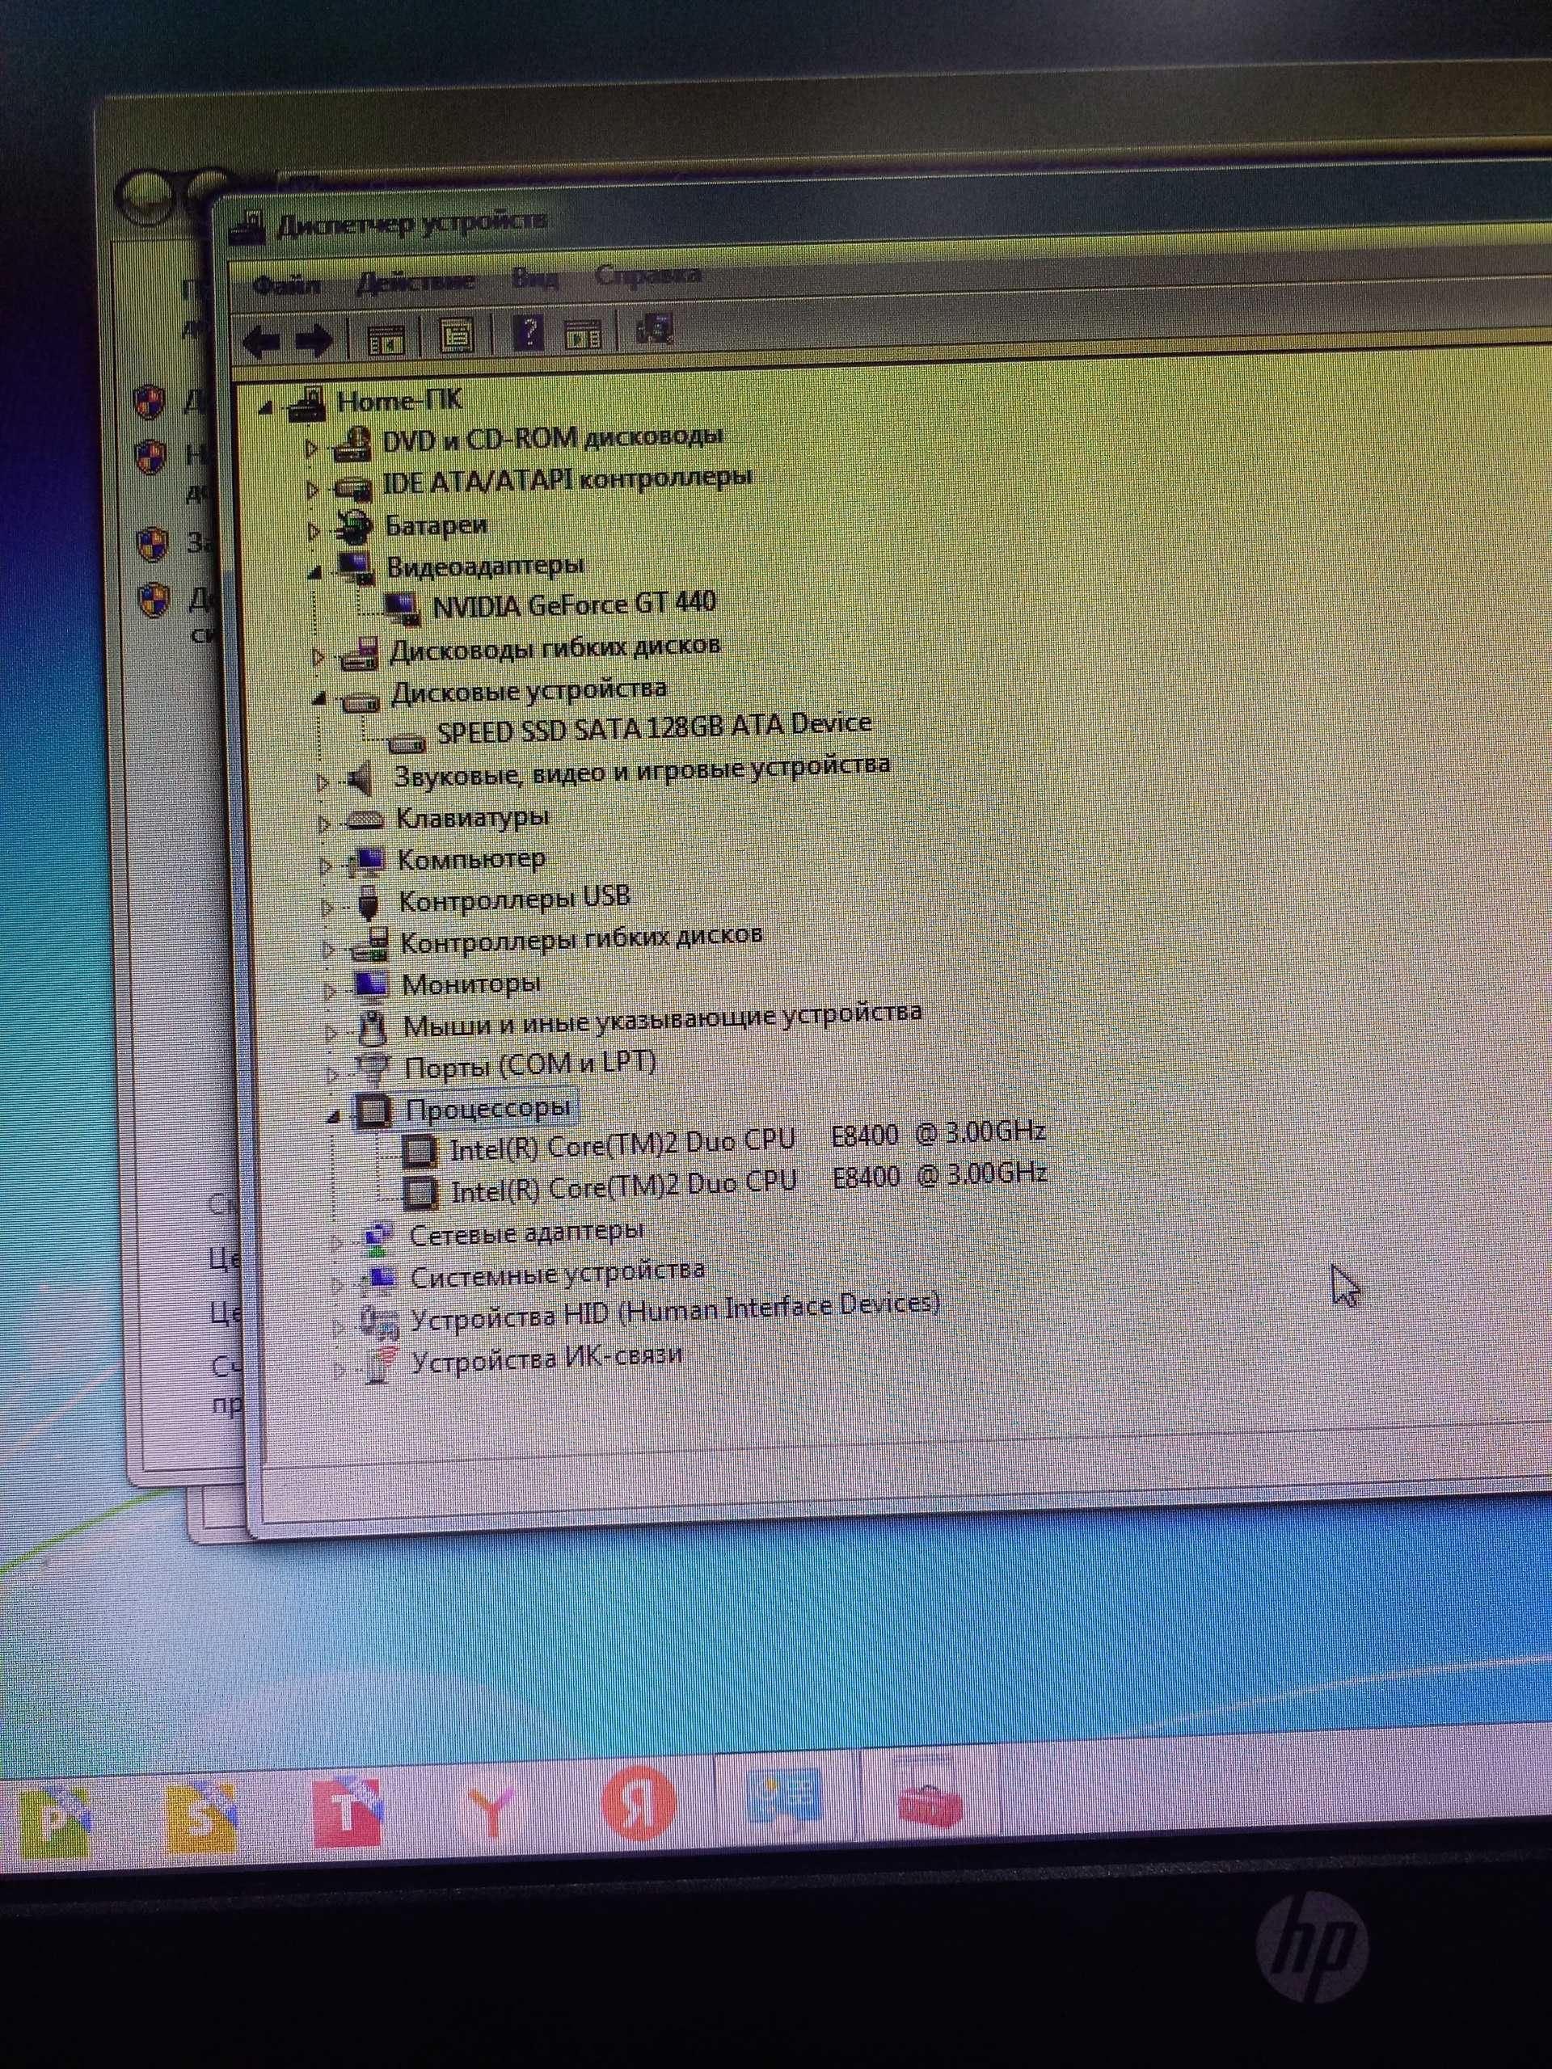This screenshot has width=1552, height=2069.
Task: Click the mouse icon beside Мыши и иные указывающие устройства
Action: 371,1027
